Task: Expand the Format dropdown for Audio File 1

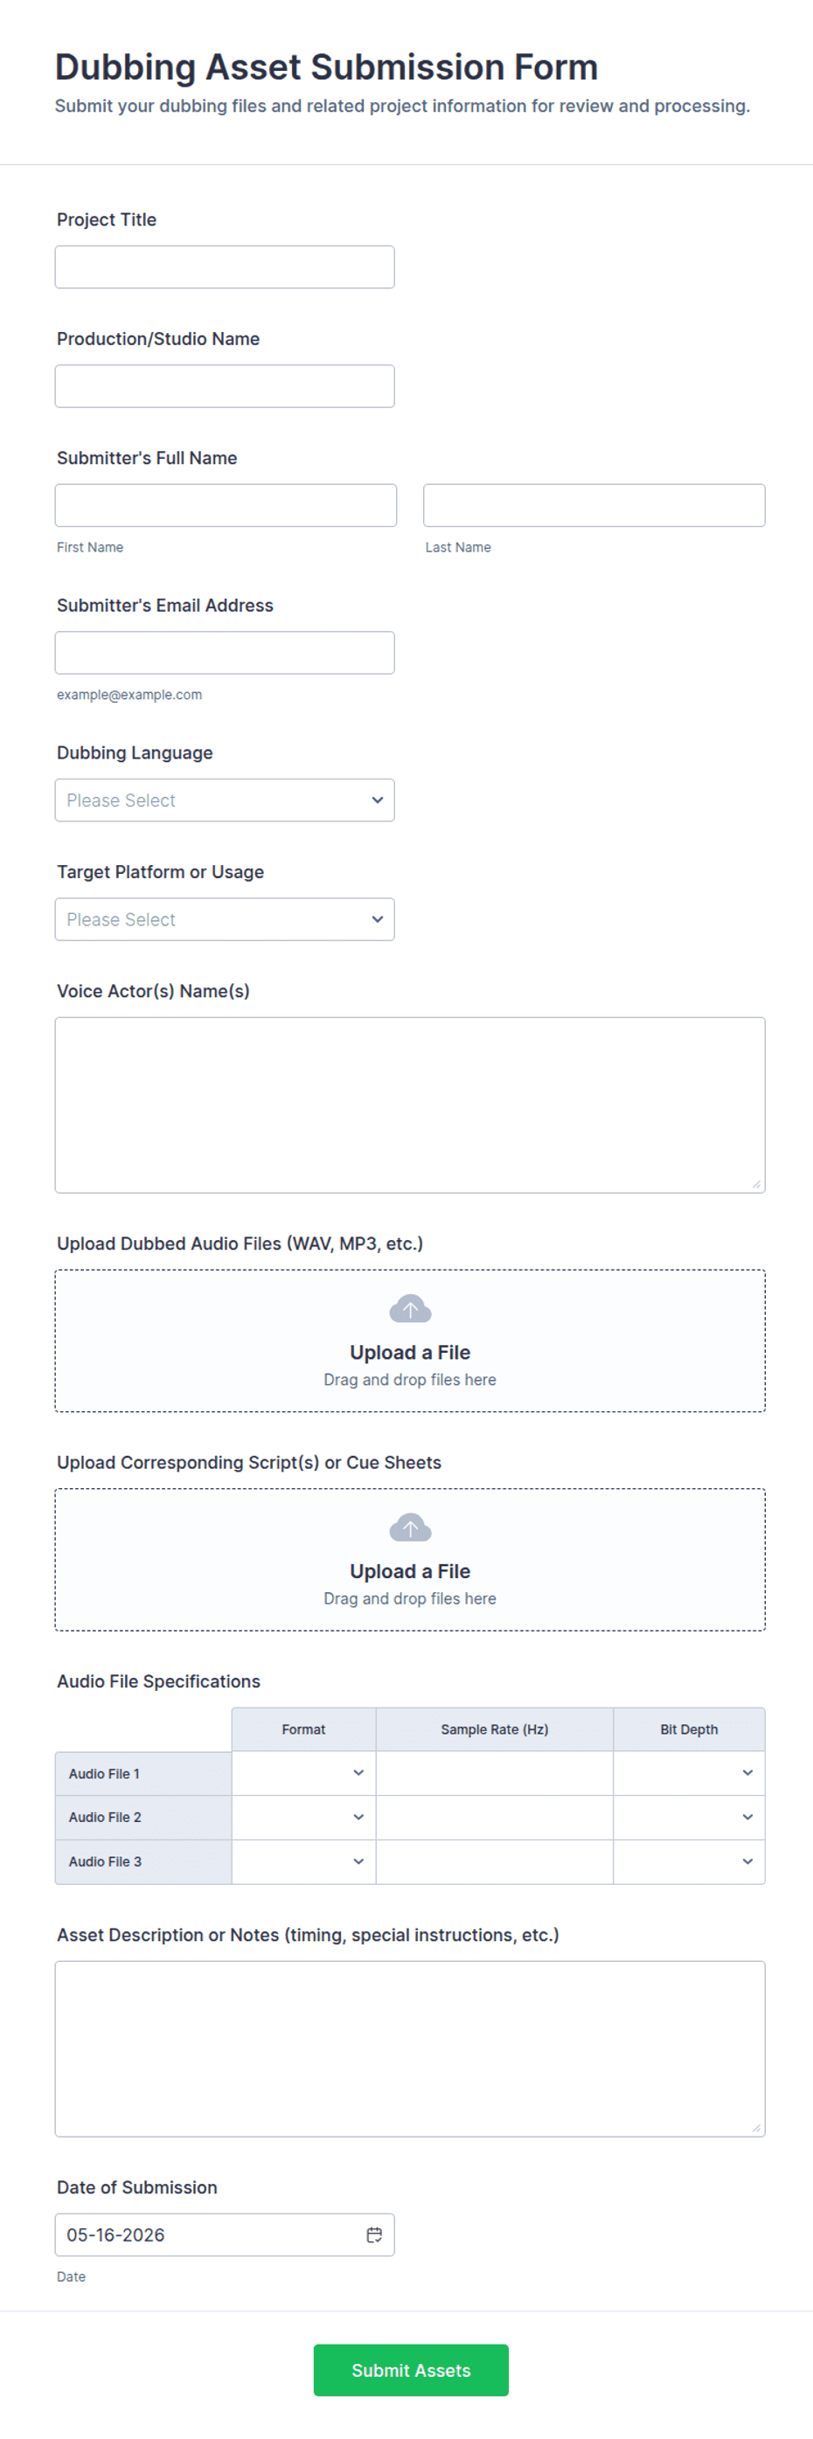Action: [303, 1772]
